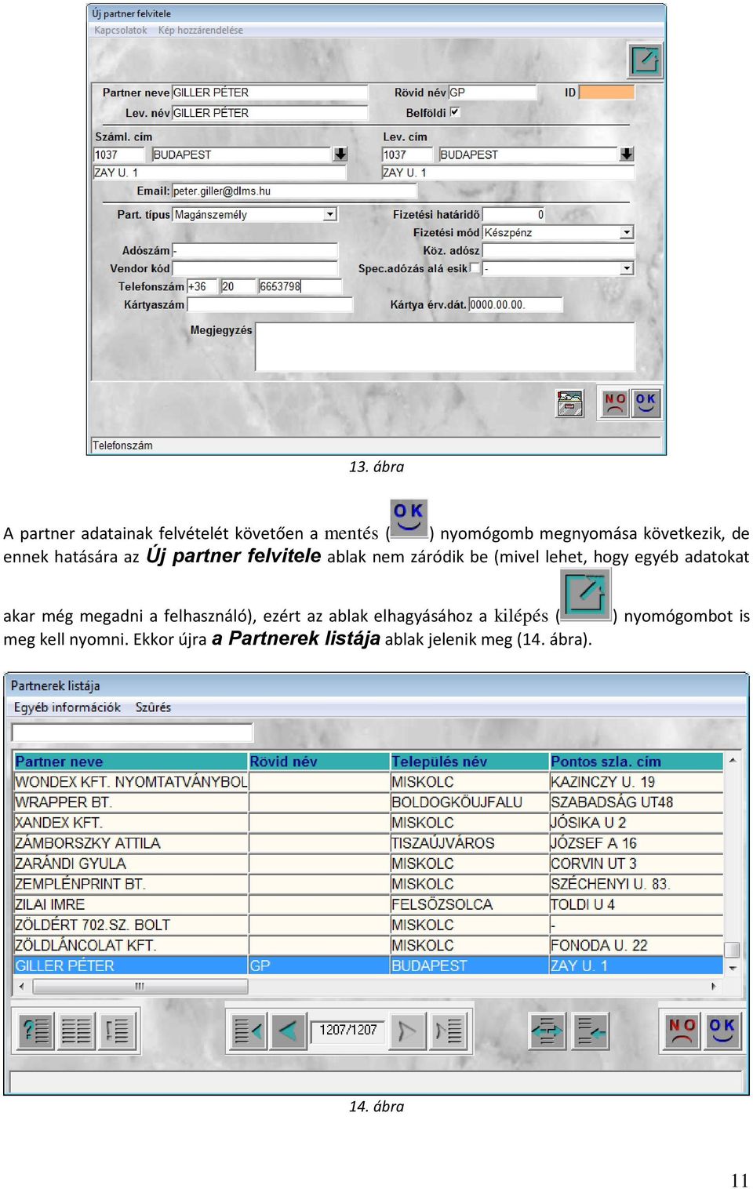Click the Pontos szla. cím column header
The width and height of the screenshot is (753, 1189).
(x=636, y=762)
